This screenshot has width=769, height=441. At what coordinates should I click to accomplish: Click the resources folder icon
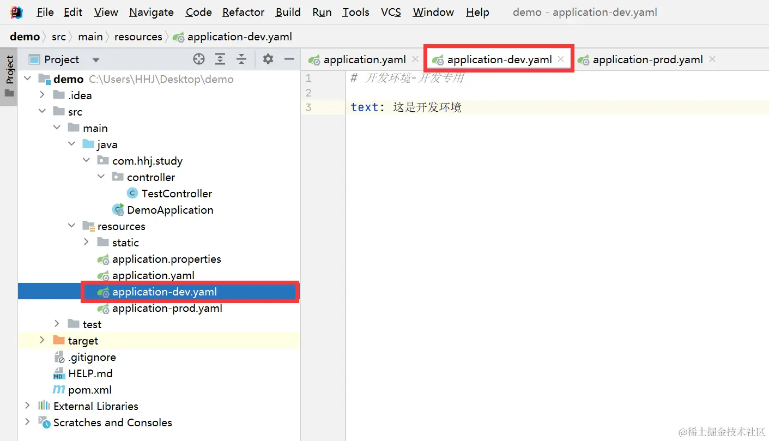pos(88,226)
